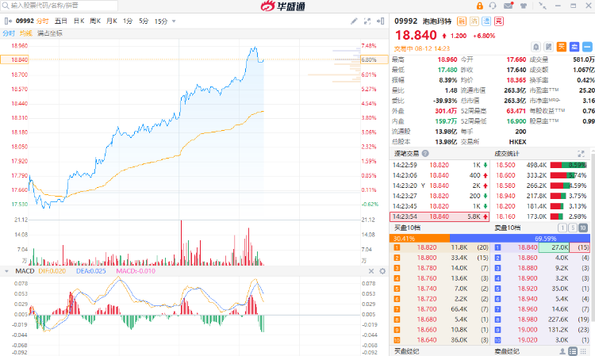This screenshot has height=356, width=595.
Task: Click help question mark beside 逐笔交易
Action: [425, 154]
